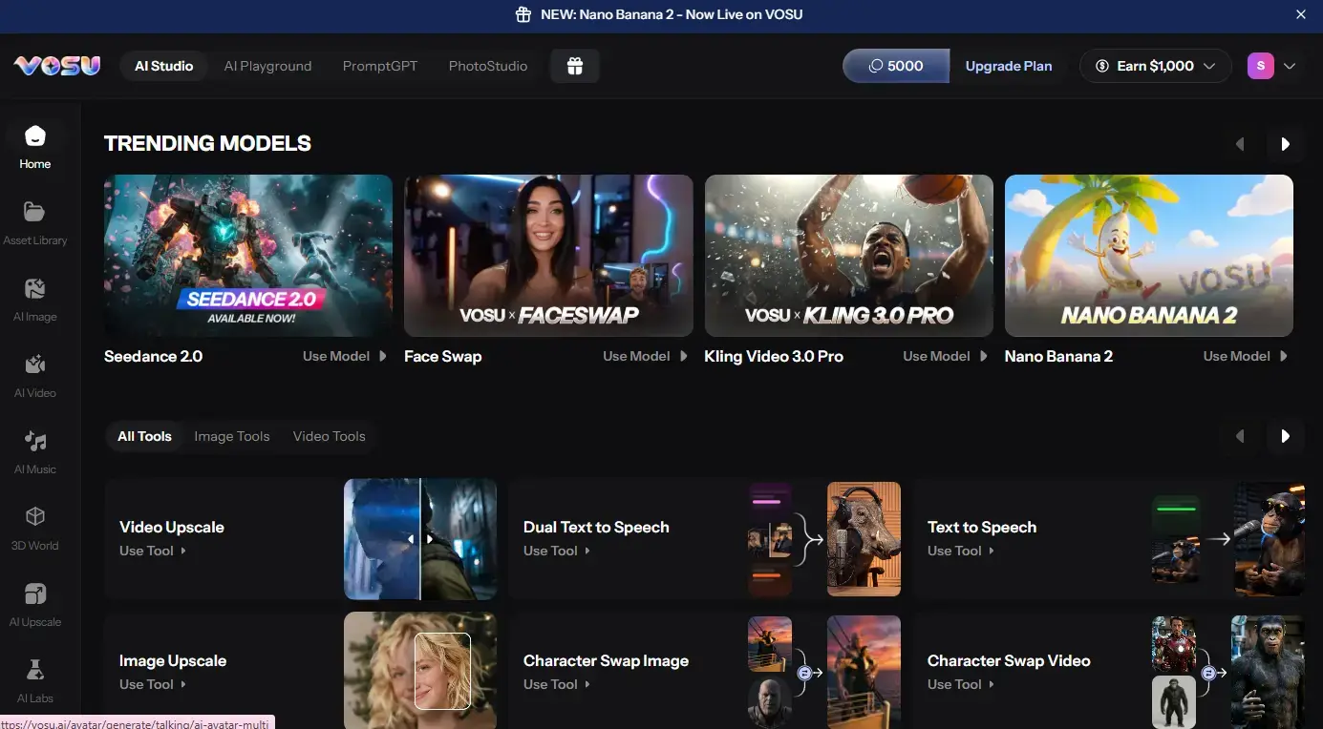1323x729 pixels.
Task: Click the Text to Speech monkey preview
Action: tap(1227, 539)
